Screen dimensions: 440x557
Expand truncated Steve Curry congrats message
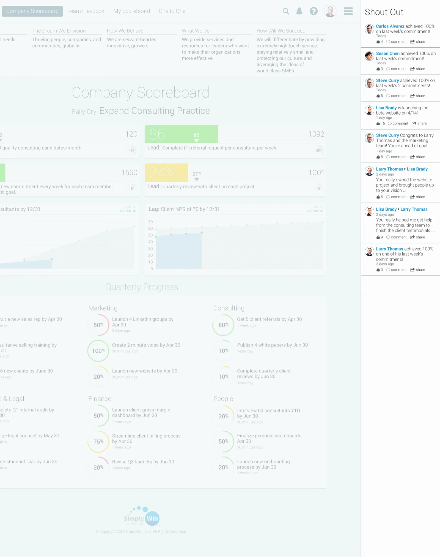tap(430, 146)
